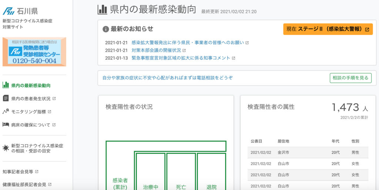Click external-link icon after 対策本部会議の開催状況
Image resolution: width=379 pixels, height=190 pixels.
click(184, 51)
